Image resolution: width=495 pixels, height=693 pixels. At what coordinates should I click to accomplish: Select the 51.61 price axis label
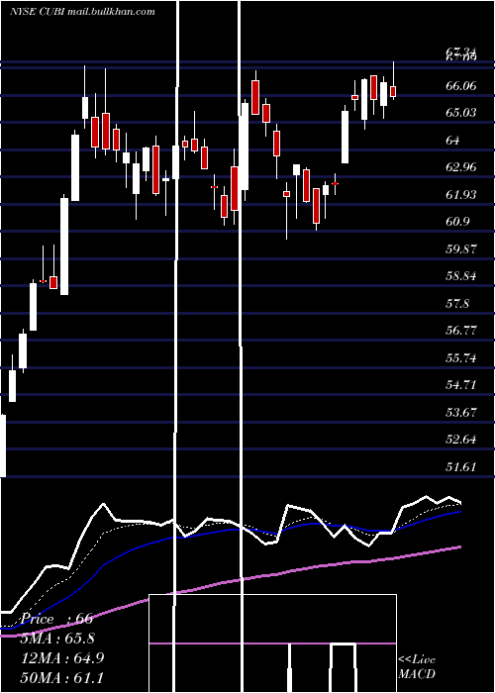461,466
